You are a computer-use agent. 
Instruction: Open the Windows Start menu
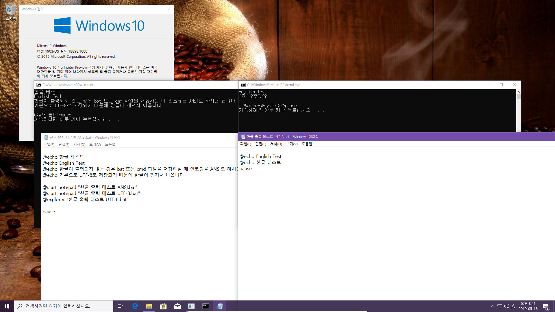[x=7, y=306]
